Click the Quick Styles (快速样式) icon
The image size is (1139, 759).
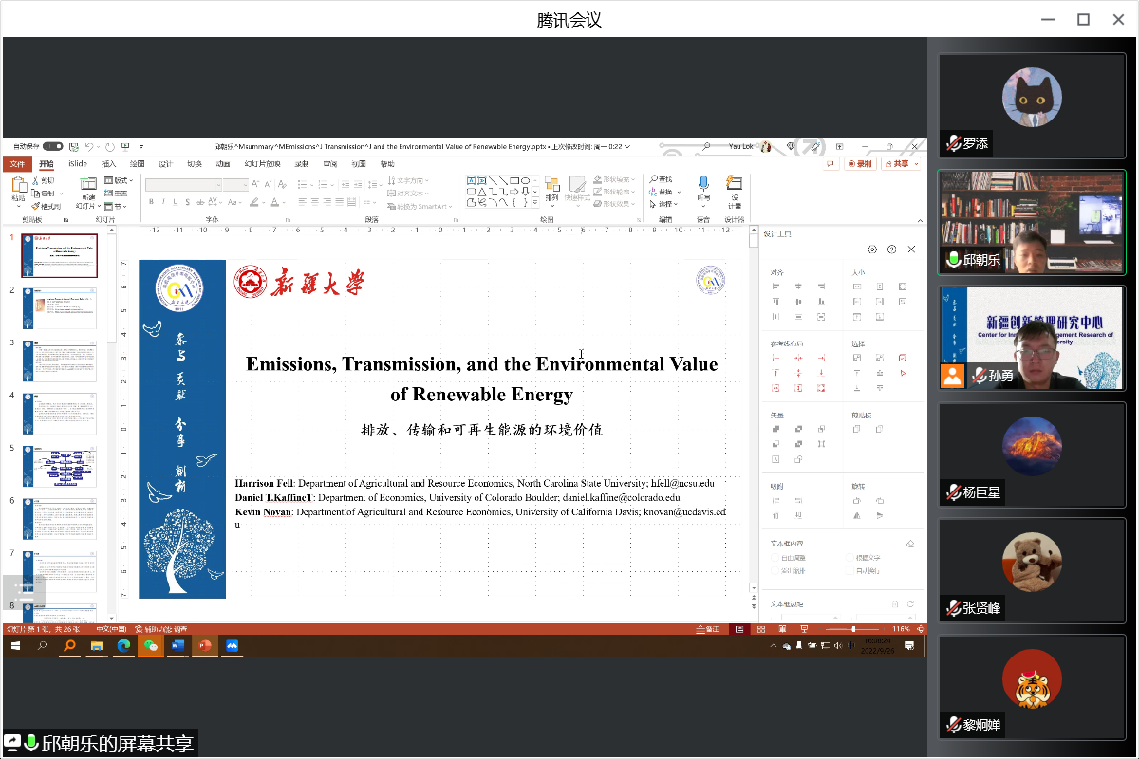click(577, 183)
